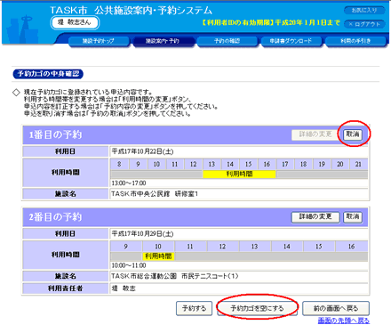The height and width of the screenshot is (325, 391).
Task: Open the 施設予約トップ tab
Action: tap(99, 41)
